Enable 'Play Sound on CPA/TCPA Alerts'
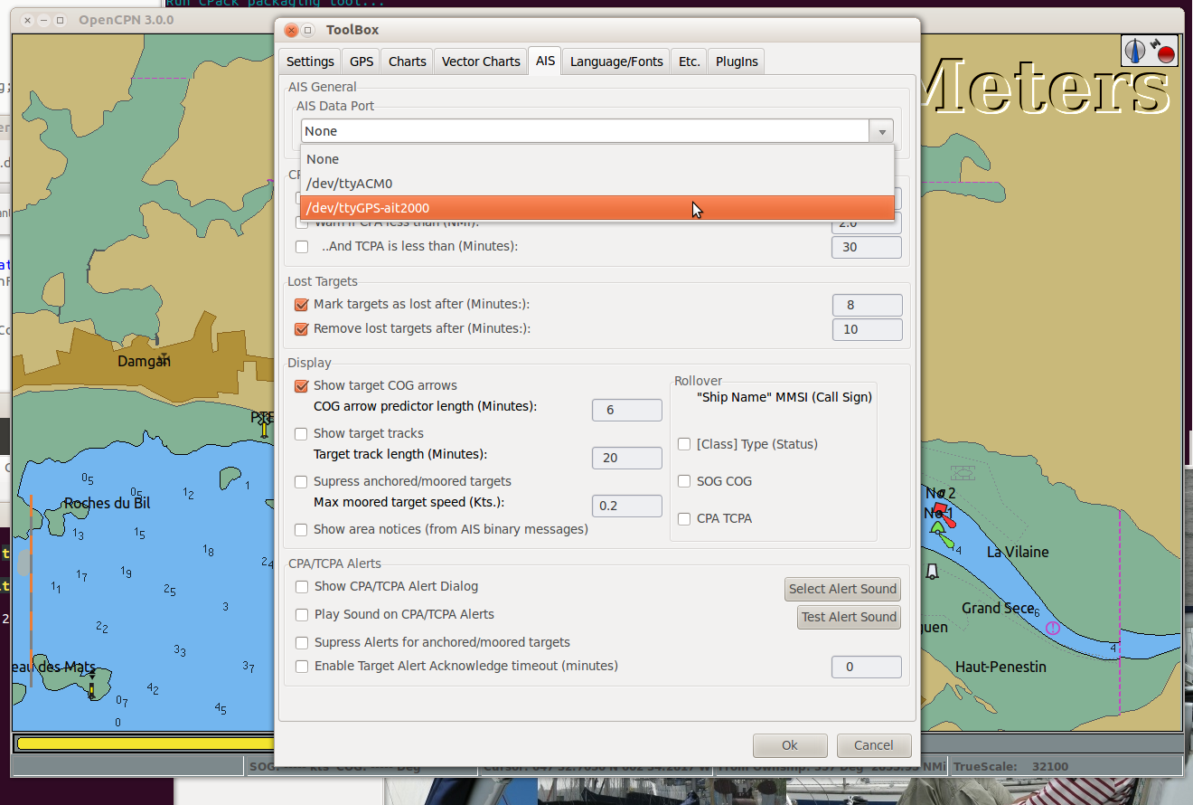The width and height of the screenshot is (1193, 805). tap(302, 615)
